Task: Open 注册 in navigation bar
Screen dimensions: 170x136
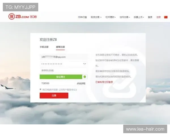Action: point(158,17)
